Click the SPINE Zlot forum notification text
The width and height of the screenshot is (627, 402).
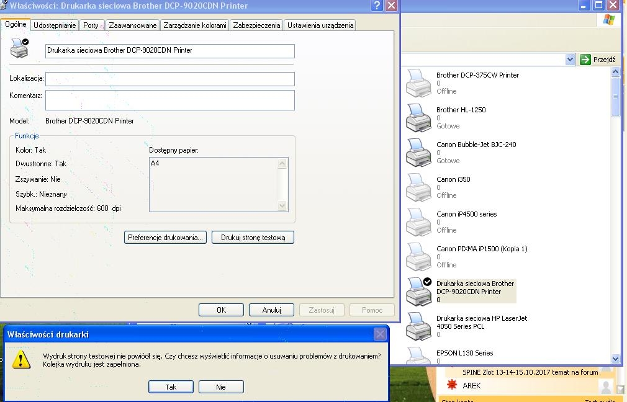530,372
